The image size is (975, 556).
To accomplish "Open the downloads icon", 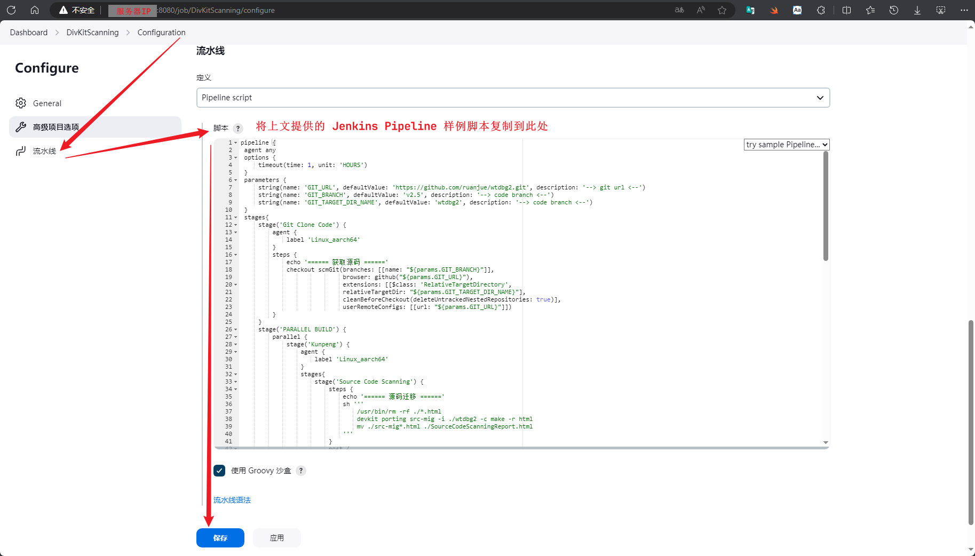I will tap(917, 10).
